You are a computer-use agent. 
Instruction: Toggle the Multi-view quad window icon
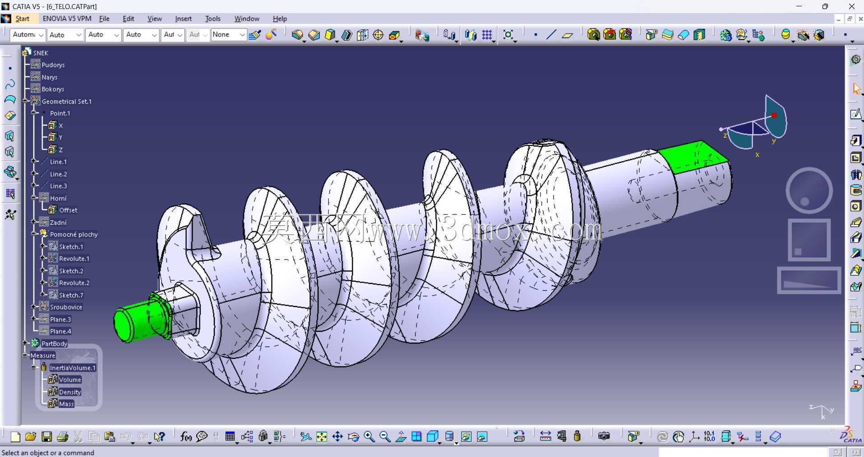click(416, 436)
